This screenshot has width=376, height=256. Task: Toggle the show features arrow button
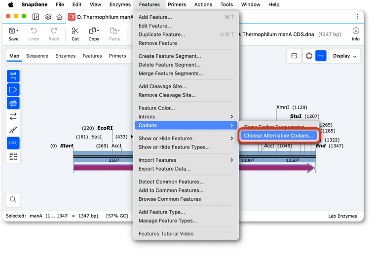point(13,90)
